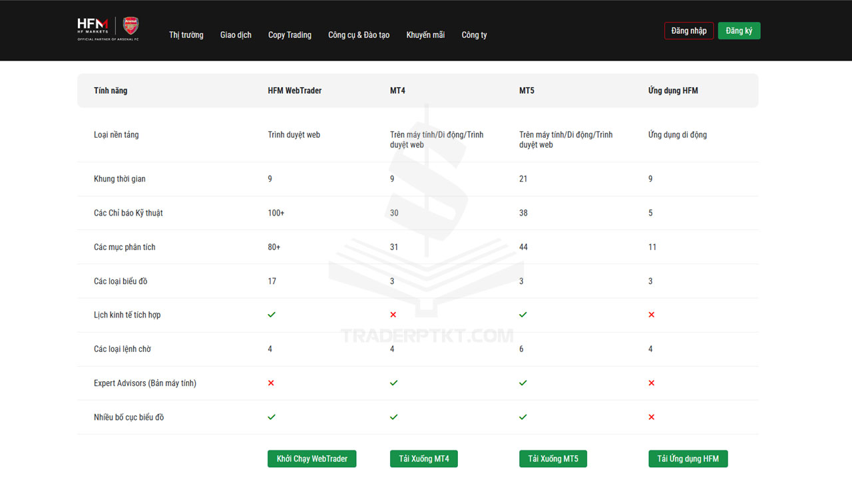Click the red cross for Lịch kinh tế tích hợp under MT4
Viewport: 852px width, 479px height.
click(393, 315)
